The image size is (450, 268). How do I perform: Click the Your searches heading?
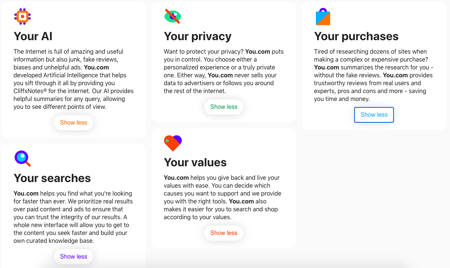pyautogui.click(x=52, y=178)
